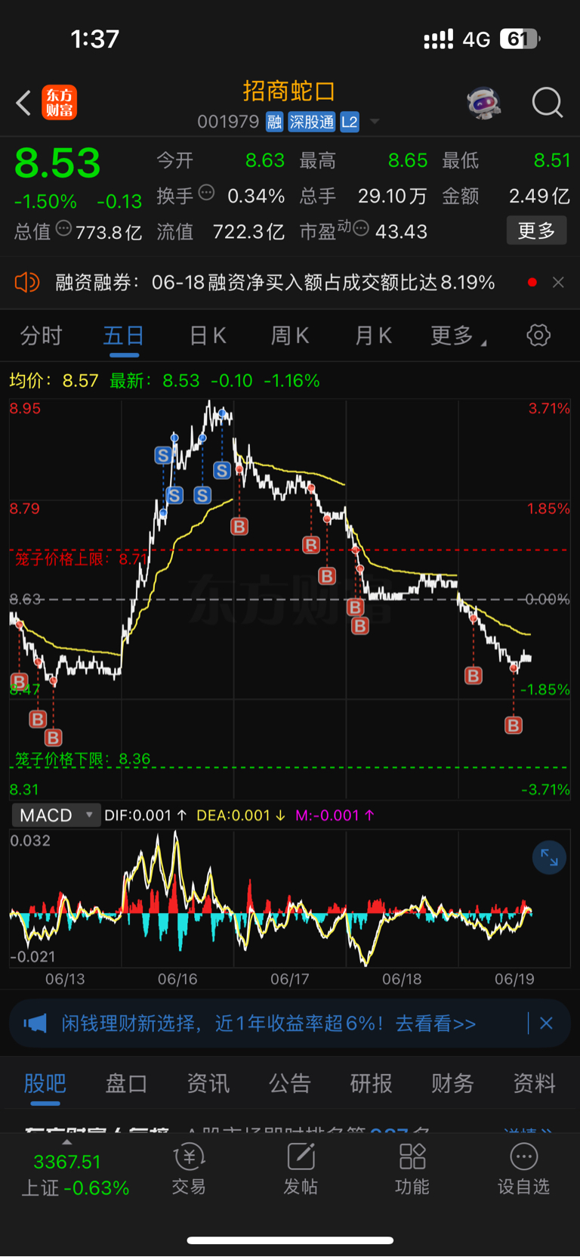
Task: Tap the MACD DIF:0.001 value
Action: pos(145,816)
